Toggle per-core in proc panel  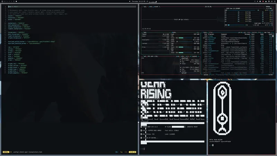click(247, 33)
